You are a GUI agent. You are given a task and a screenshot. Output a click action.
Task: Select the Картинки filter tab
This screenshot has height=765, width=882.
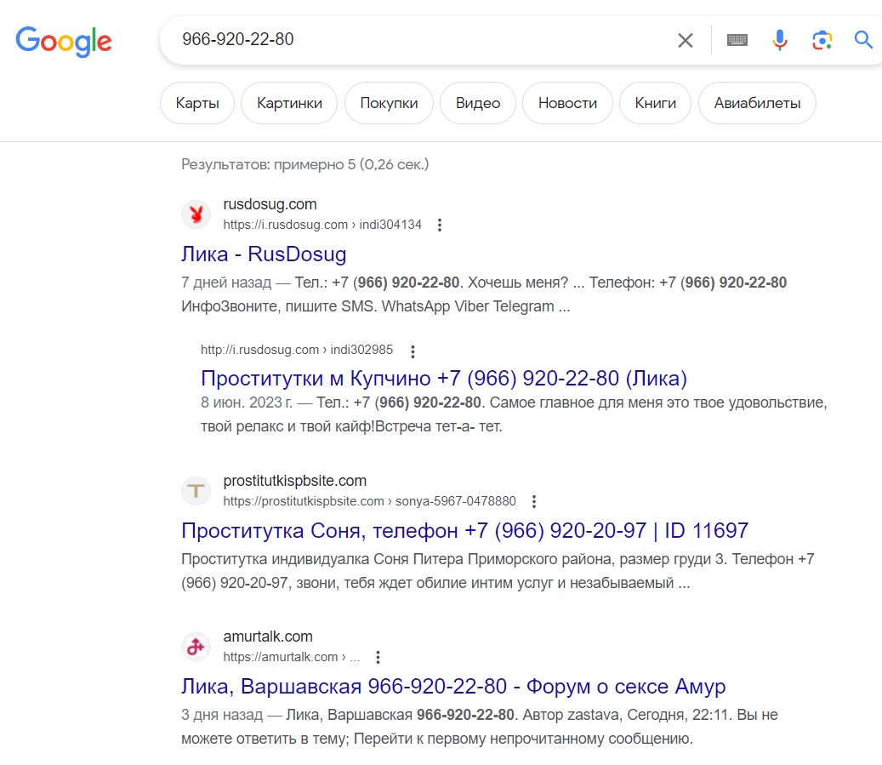pos(289,104)
